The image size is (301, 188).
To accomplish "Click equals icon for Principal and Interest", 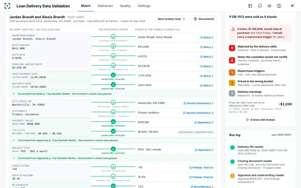I will 113,65.
